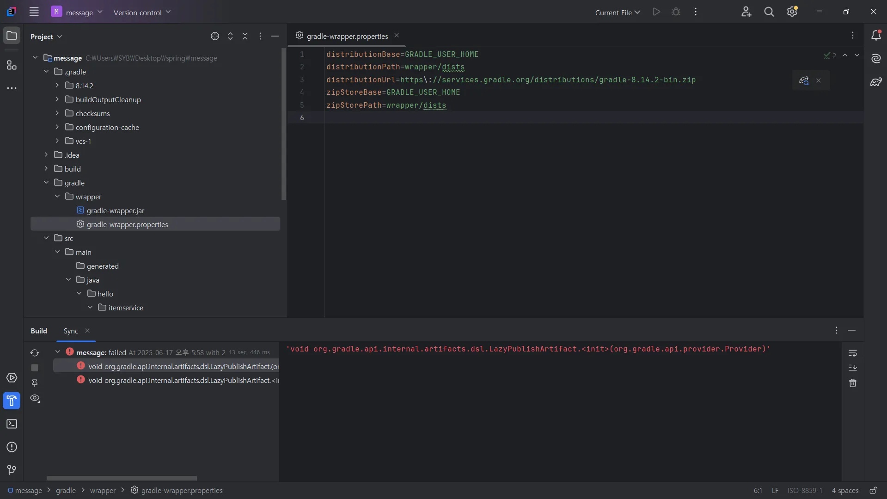Click Load Gradle Changes floating icon

[804, 80]
